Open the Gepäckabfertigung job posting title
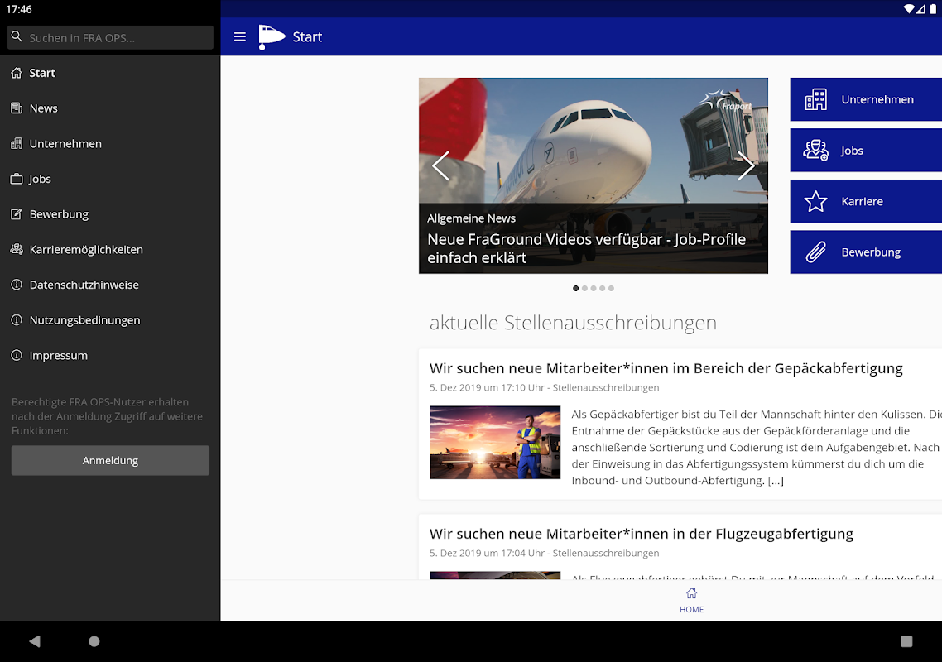Image resolution: width=942 pixels, height=662 pixels. point(666,368)
